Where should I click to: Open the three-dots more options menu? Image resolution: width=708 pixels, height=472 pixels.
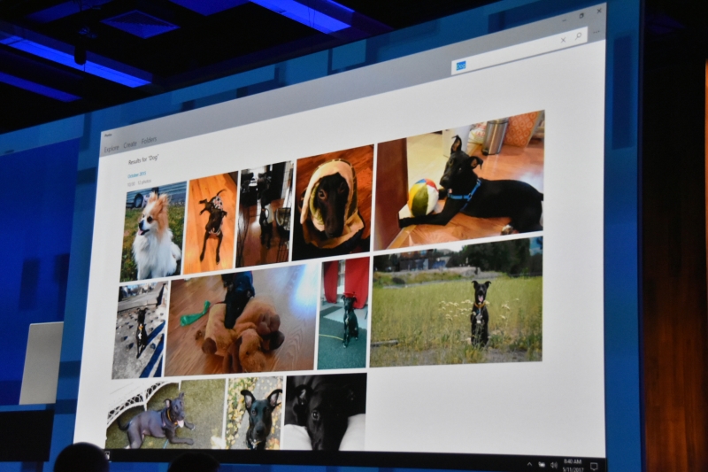(596, 32)
